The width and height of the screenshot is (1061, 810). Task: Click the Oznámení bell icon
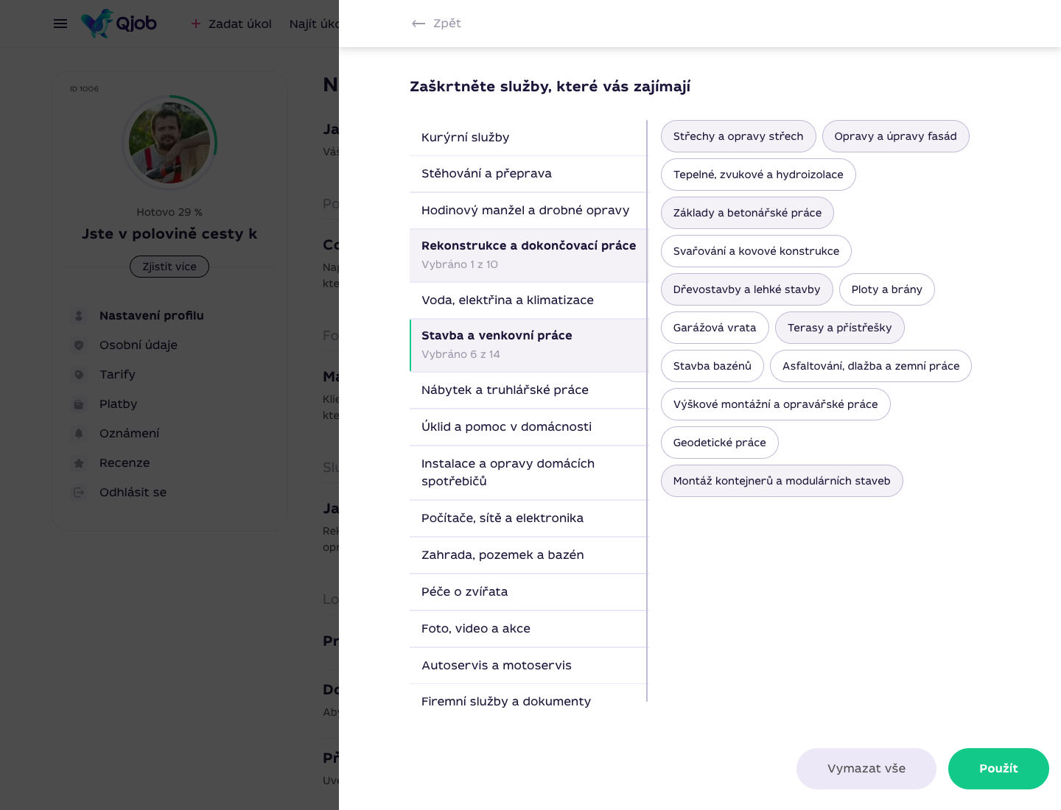(79, 433)
